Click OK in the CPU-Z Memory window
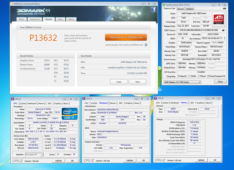This screenshot has width=234, height=170. pyautogui.click(x=215, y=160)
